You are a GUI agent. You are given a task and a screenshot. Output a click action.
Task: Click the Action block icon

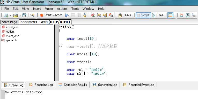pos(3,31)
